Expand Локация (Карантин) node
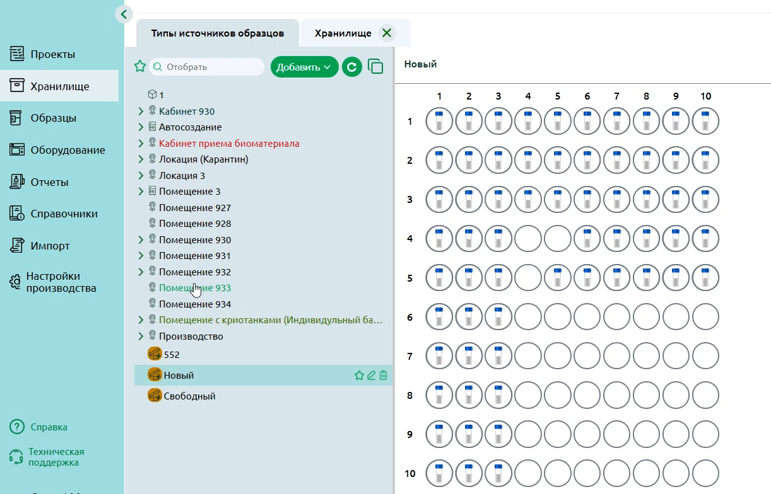This screenshot has width=771, height=494. [x=141, y=159]
